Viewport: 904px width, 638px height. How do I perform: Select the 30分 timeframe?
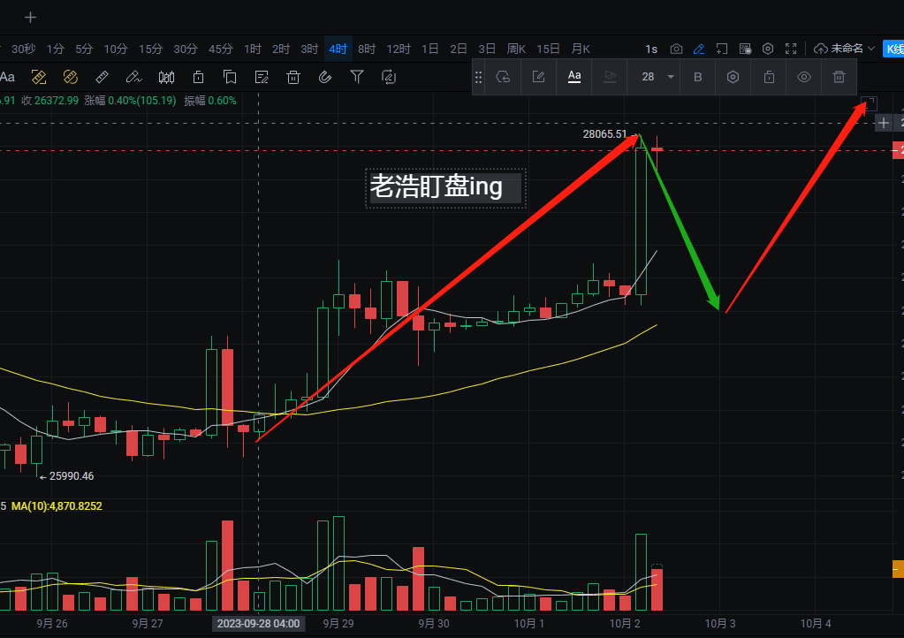pos(186,49)
